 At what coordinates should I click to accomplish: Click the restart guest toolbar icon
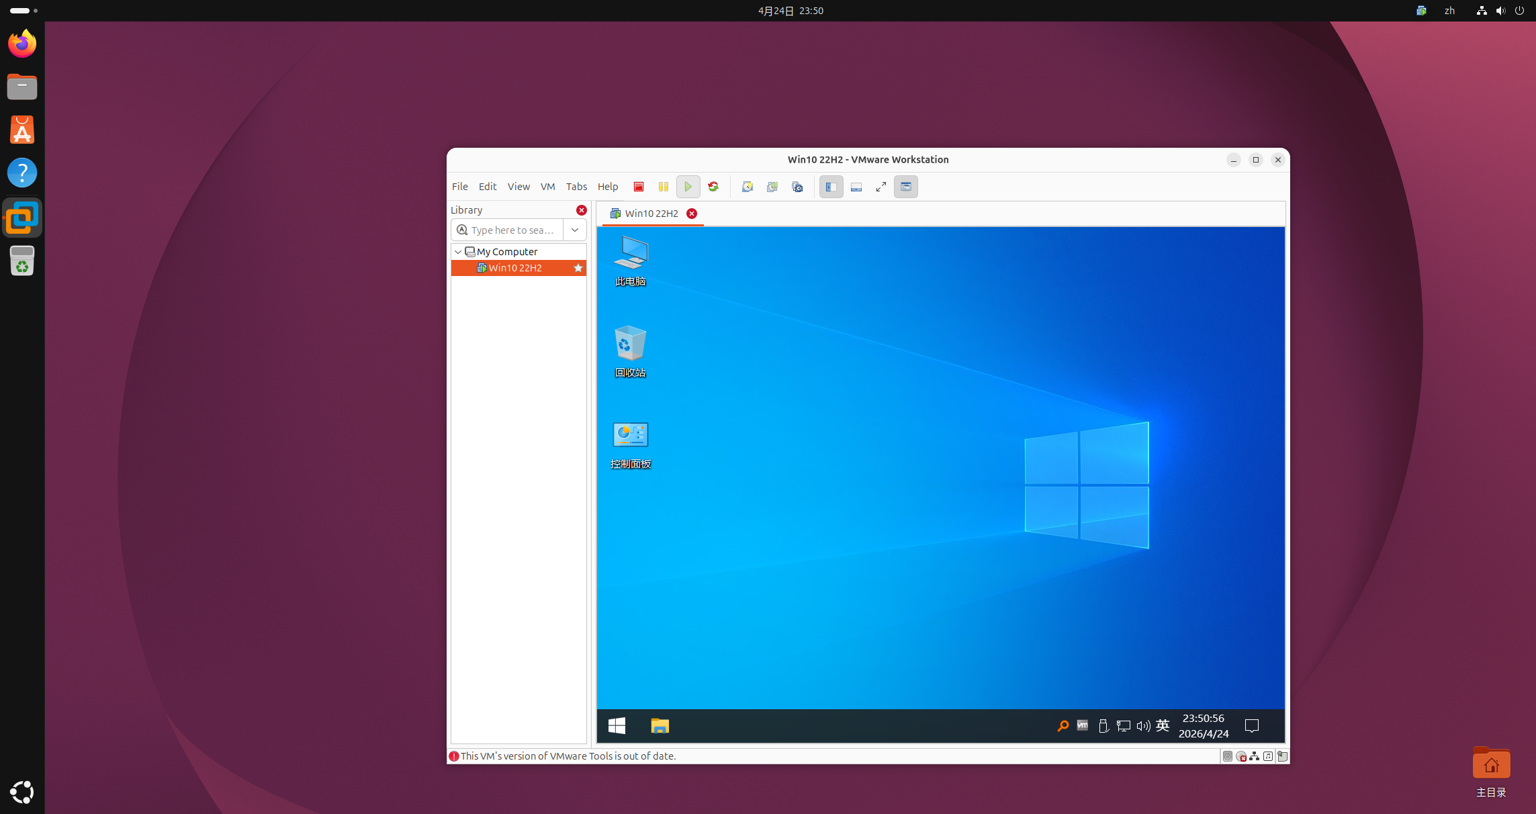[713, 187]
